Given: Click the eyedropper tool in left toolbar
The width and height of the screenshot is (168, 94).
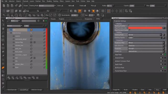Looking at the screenshot, I should coord(3,87).
